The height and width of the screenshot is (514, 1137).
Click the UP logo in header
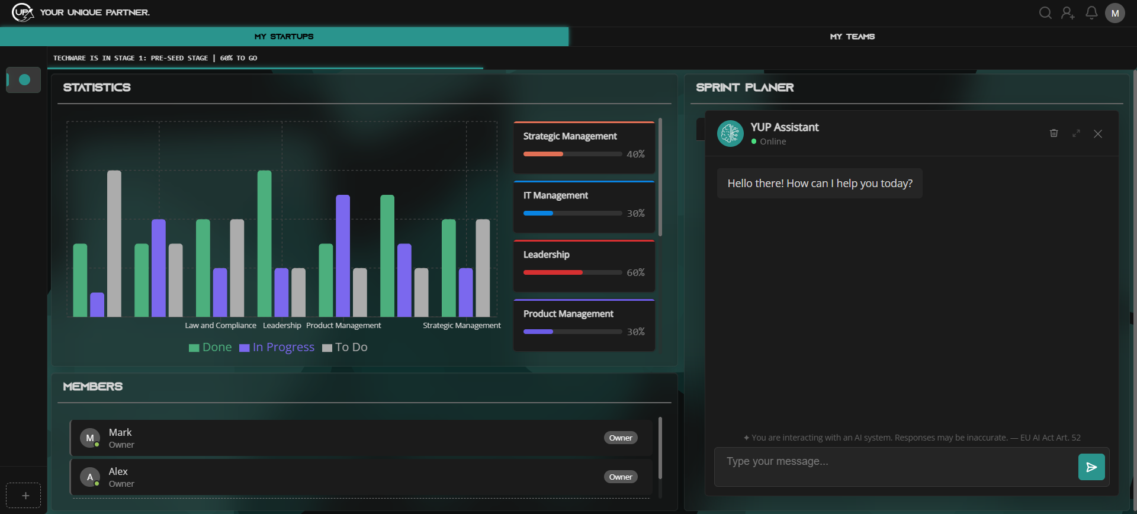click(x=23, y=12)
